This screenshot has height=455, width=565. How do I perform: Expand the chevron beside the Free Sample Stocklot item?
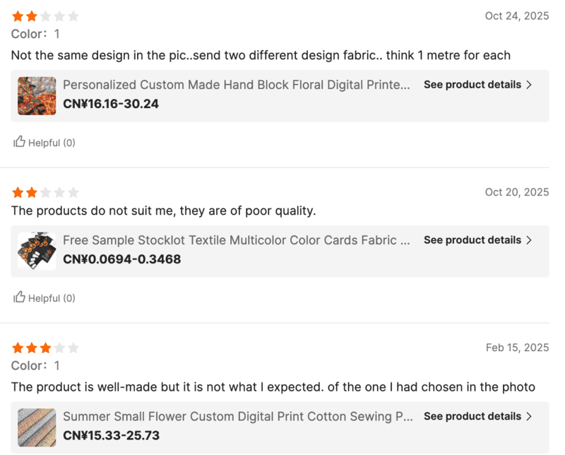[x=528, y=240]
